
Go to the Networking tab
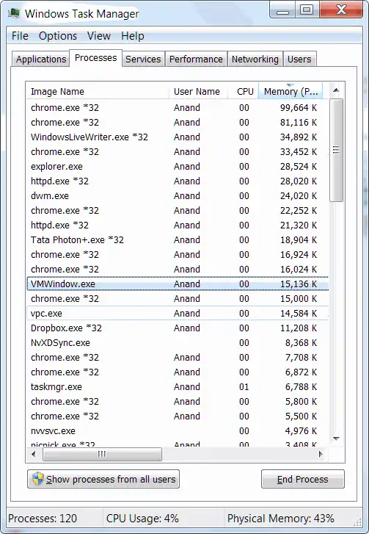[255, 59]
